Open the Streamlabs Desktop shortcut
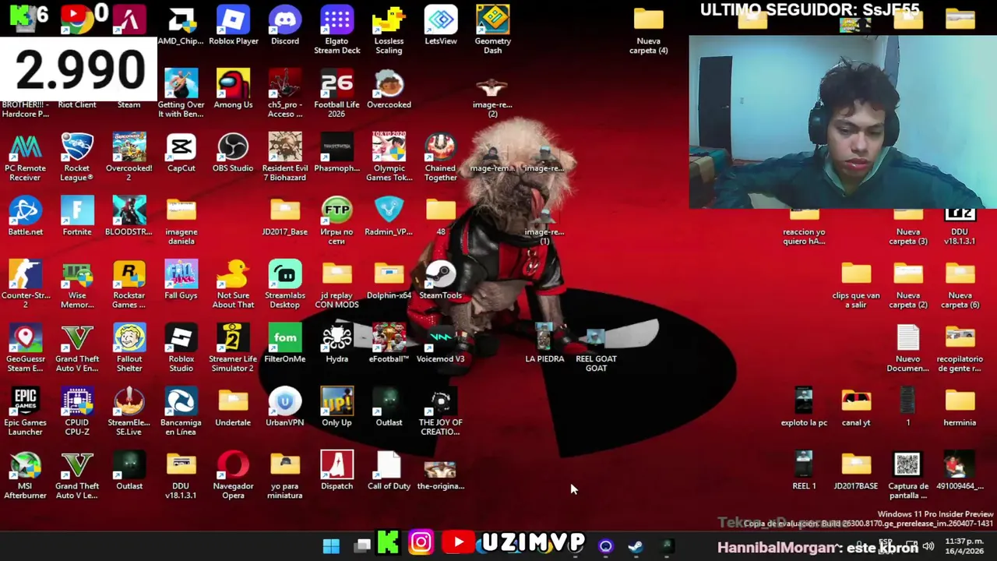997x561 pixels. [285, 285]
